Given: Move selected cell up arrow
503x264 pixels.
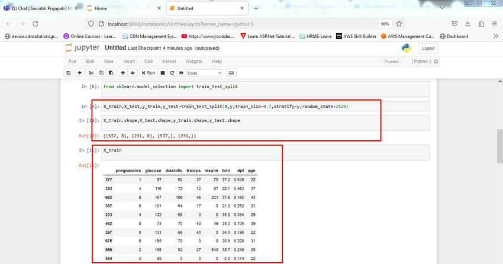Looking at the screenshot, I should [x=123, y=73].
